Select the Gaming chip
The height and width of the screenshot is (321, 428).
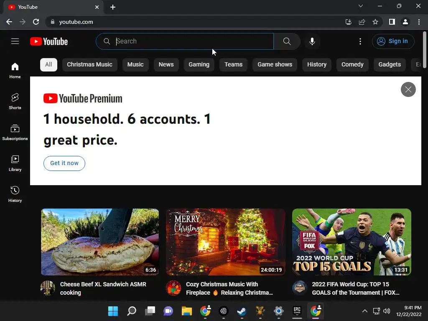pyautogui.click(x=199, y=65)
